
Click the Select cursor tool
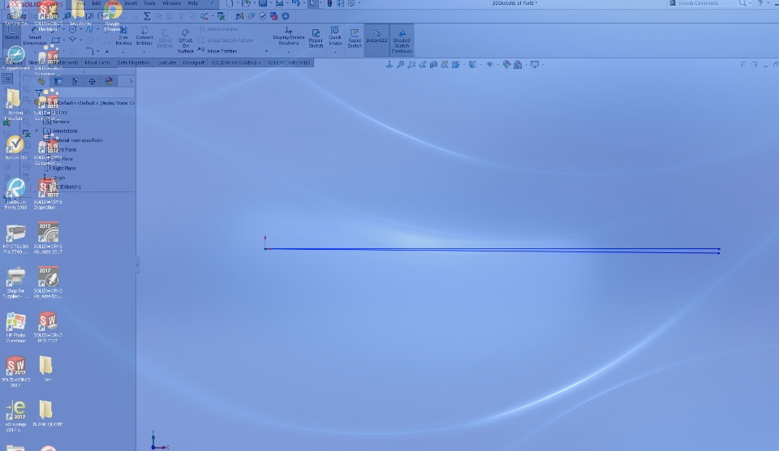click(312, 3)
